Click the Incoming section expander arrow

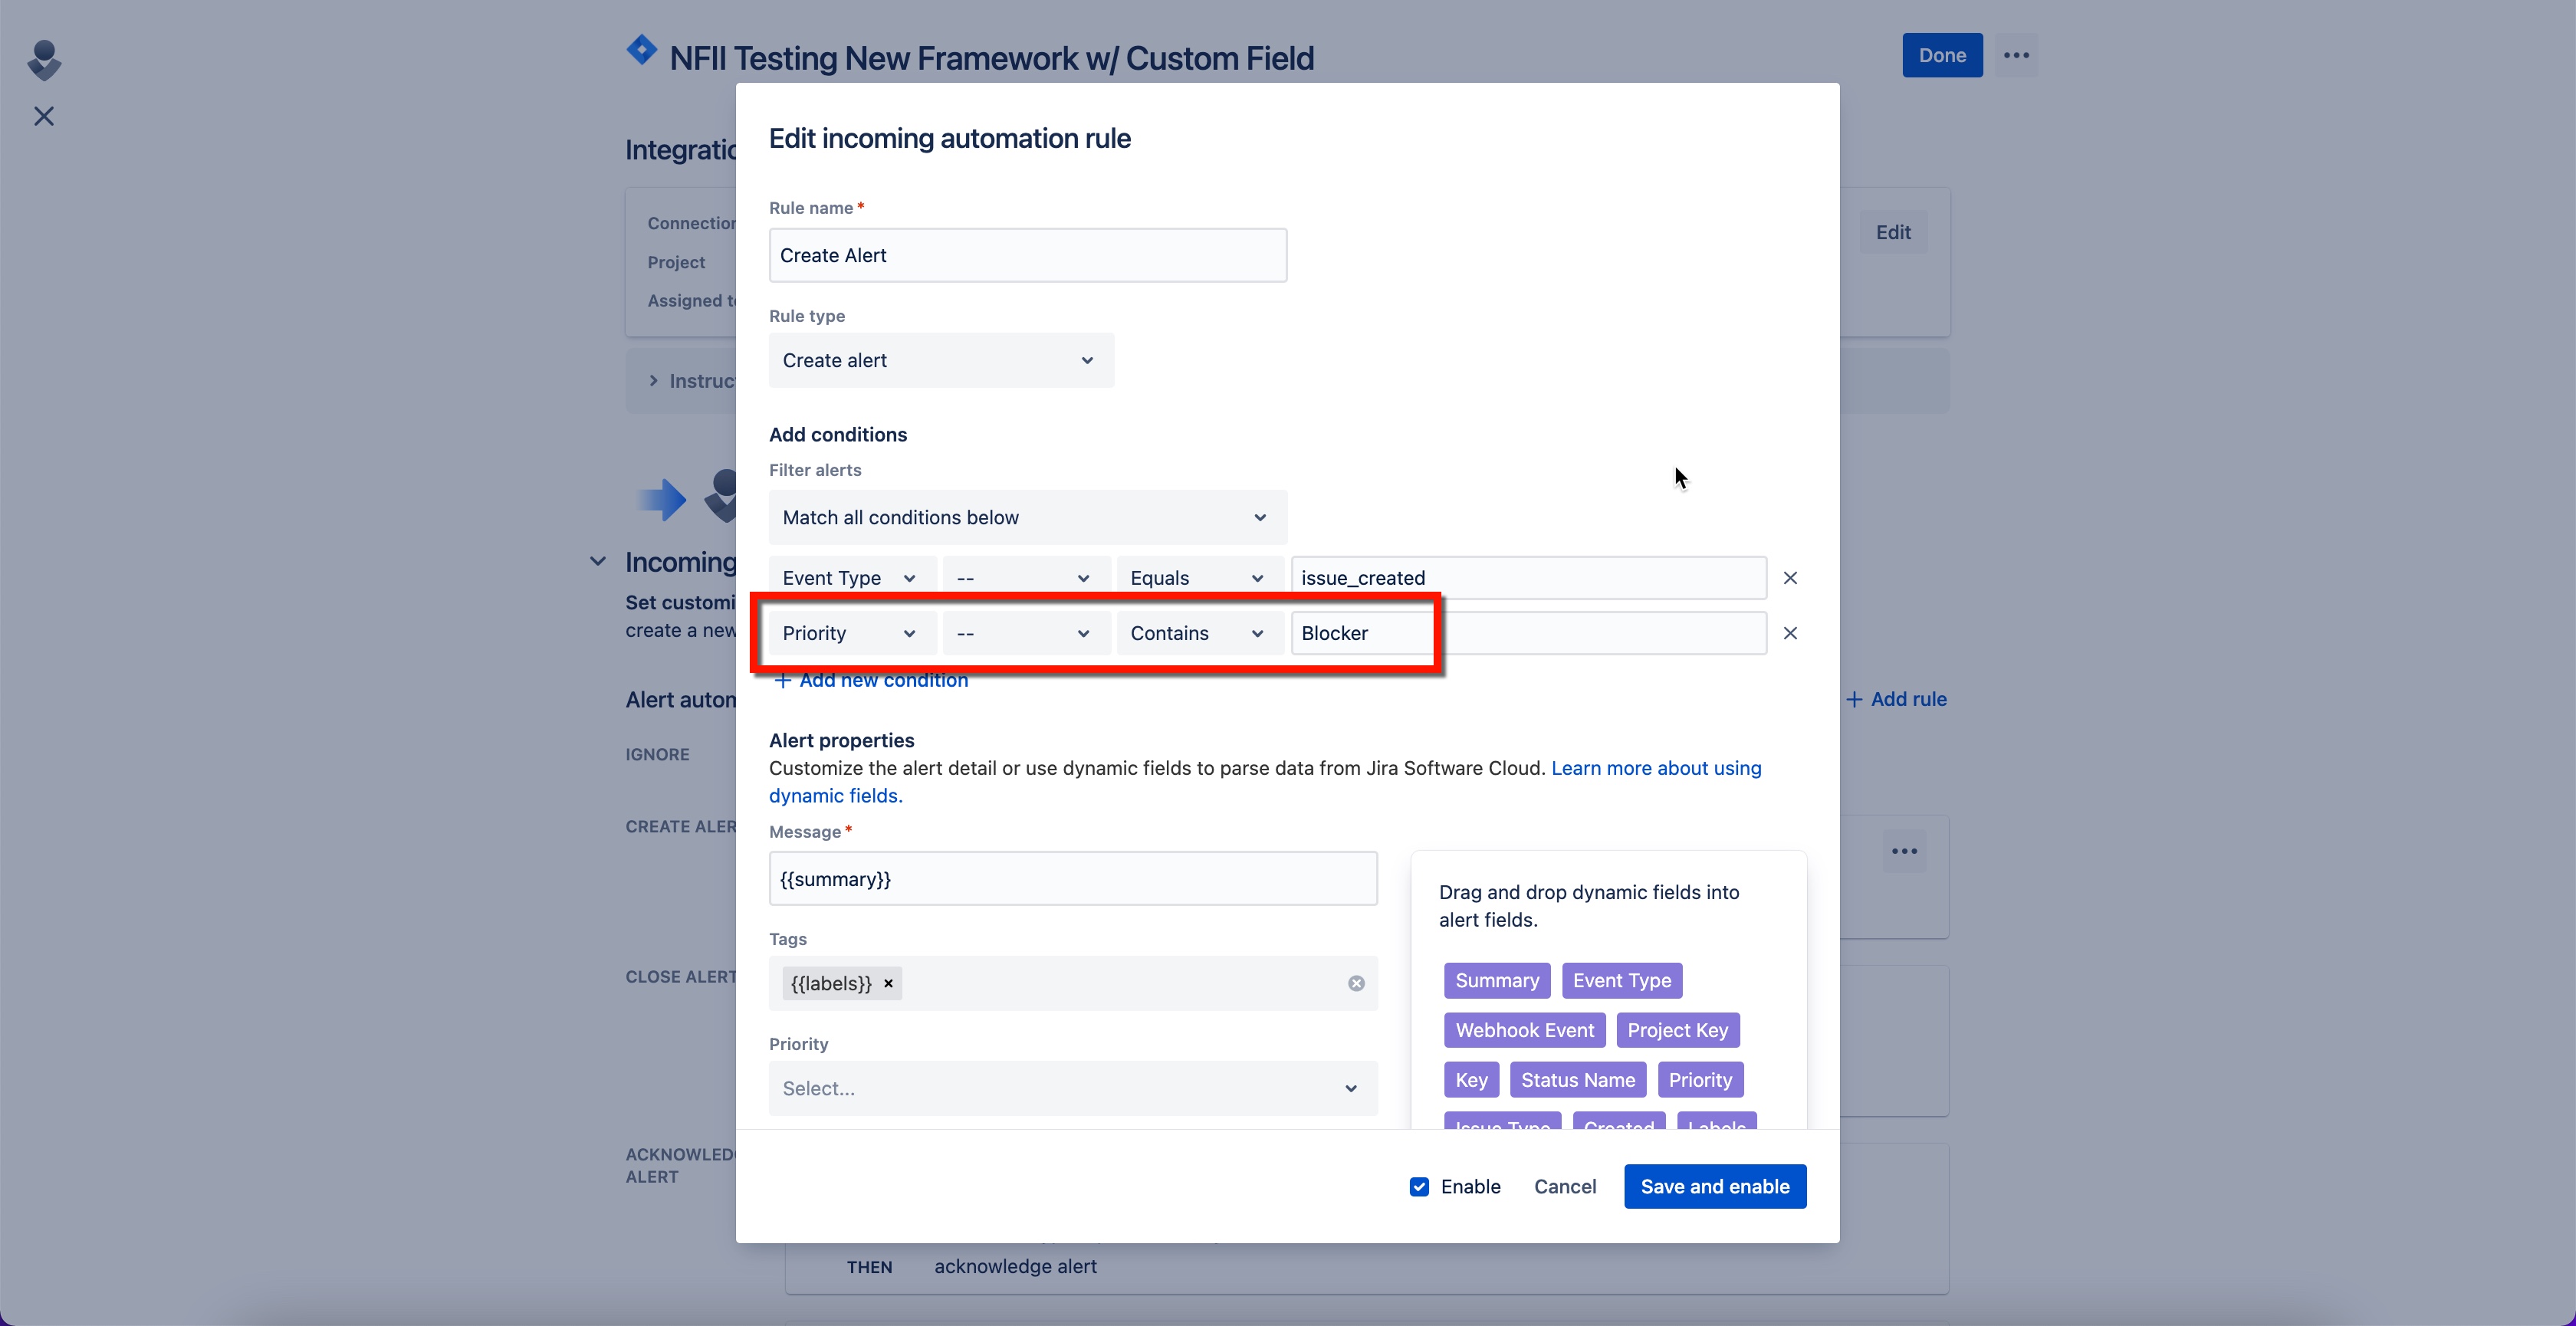(x=596, y=562)
